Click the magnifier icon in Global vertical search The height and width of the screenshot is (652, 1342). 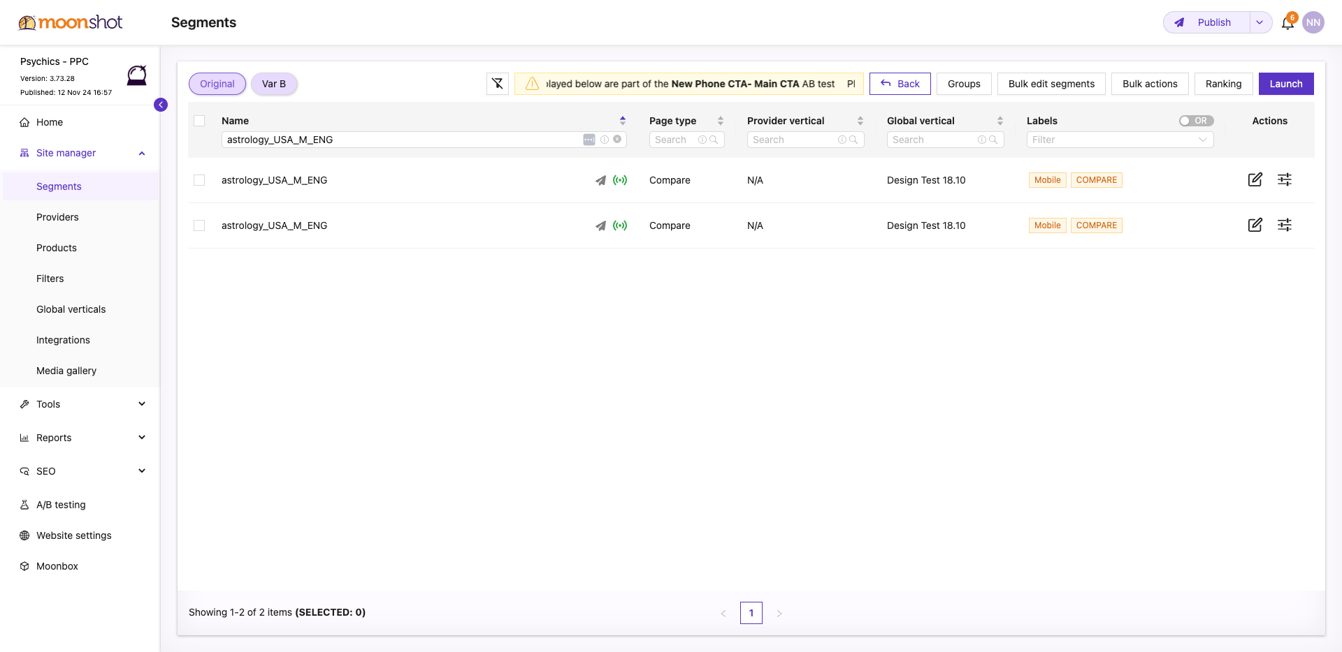click(x=993, y=140)
